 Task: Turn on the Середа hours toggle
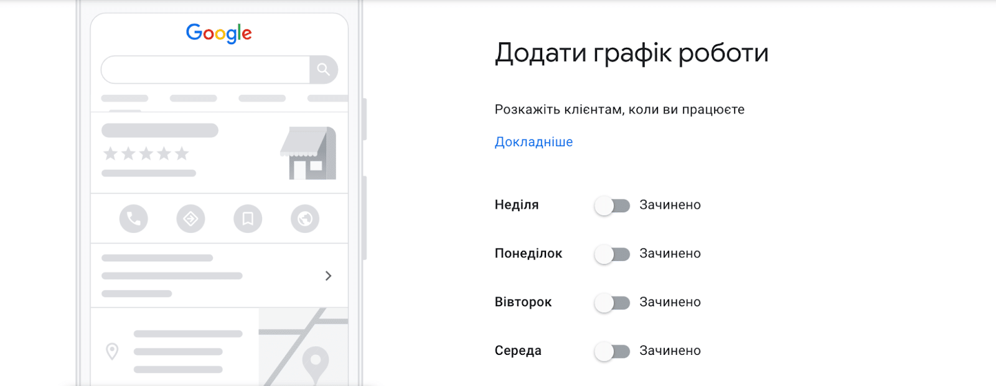click(x=613, y=351)
